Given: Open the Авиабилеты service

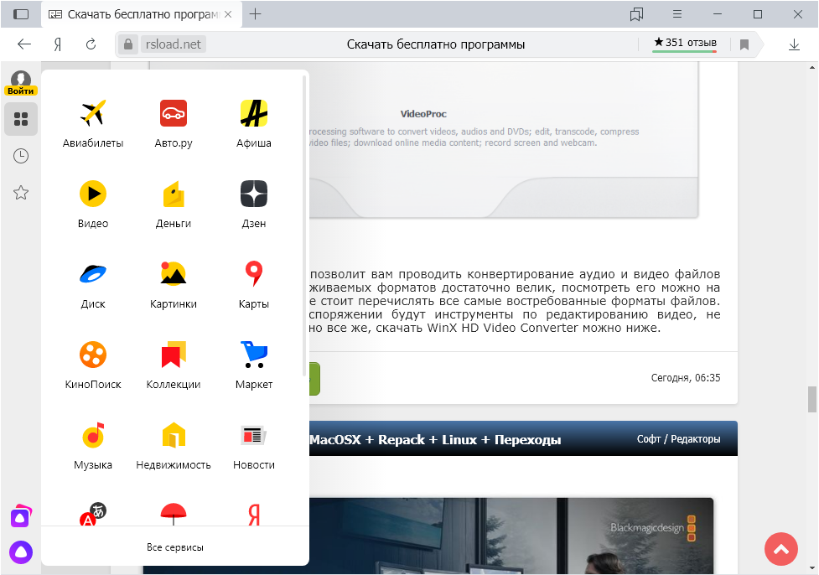Looking at the screenshot, I should 93,124.
